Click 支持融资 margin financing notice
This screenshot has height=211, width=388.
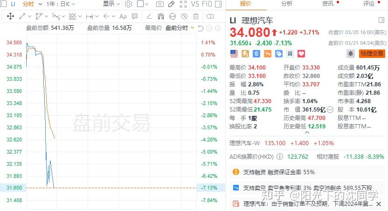click(x=307, y=172)
